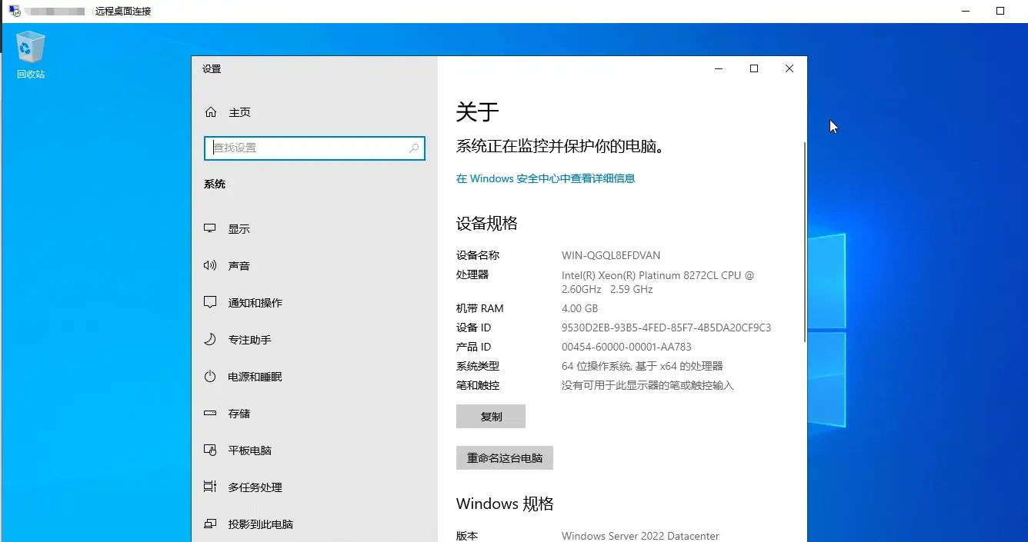Image resolution: width=1028 pixels, height=542 pixels.
Task: Click the 笔和触控 label
Action: tap(478, 385)
